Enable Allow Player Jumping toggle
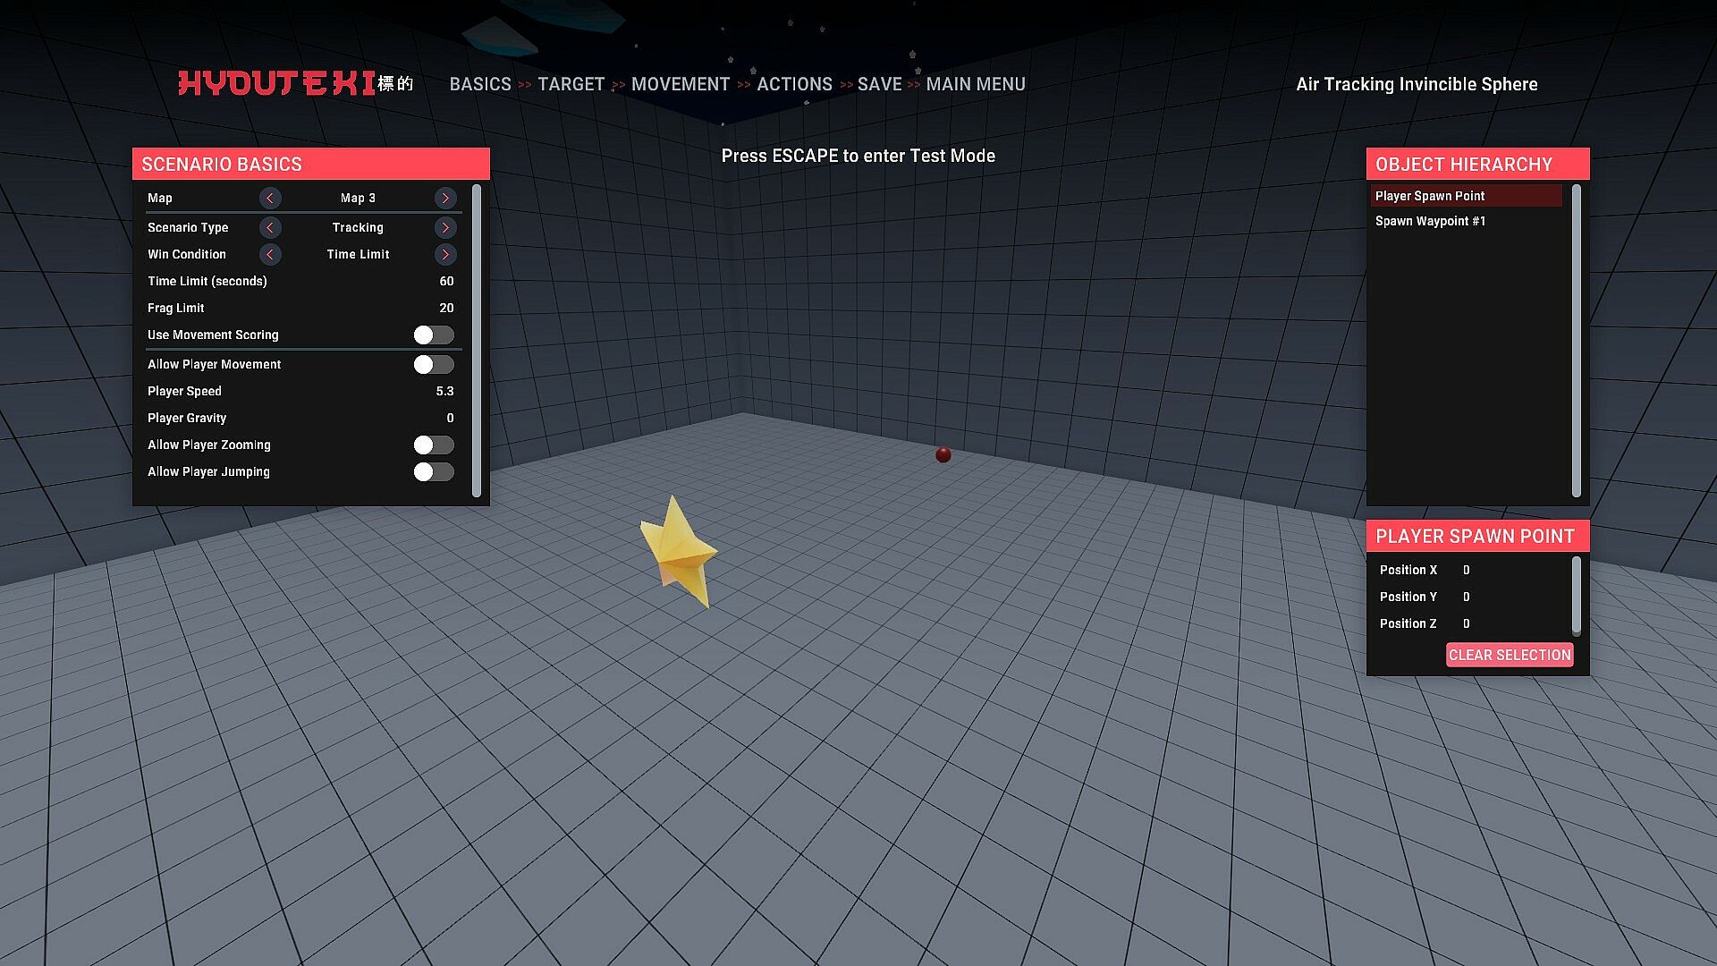The width and height of the screenshot is (1717, 966). pos(434,471)
